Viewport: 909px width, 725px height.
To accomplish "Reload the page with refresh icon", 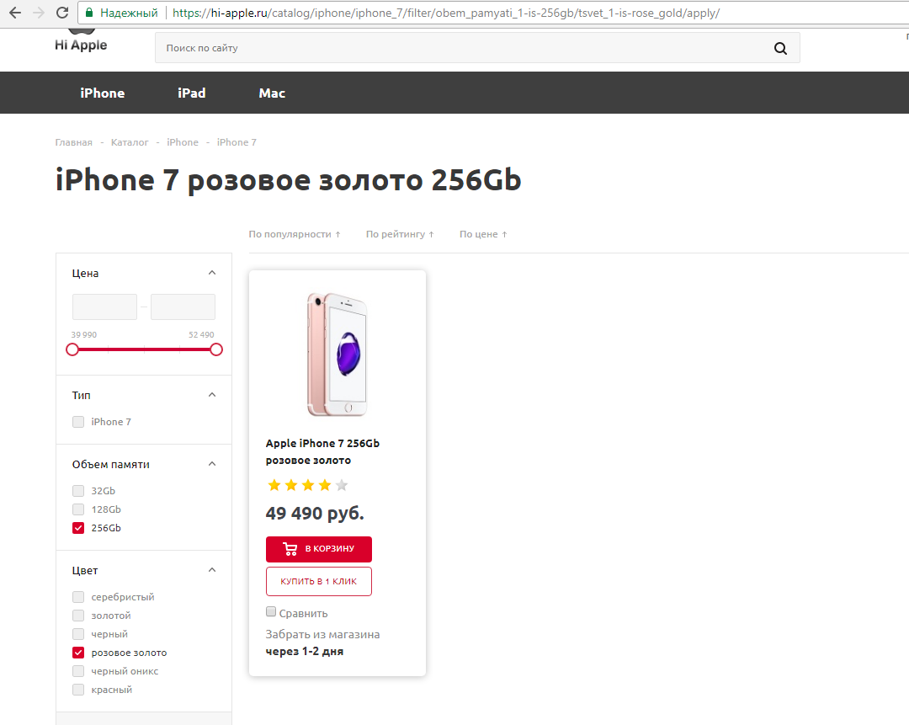I will click(x=61, y=13).
